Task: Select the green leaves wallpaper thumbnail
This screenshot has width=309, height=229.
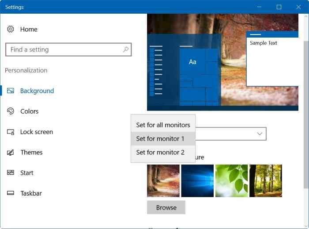Action: click(232, 181)
